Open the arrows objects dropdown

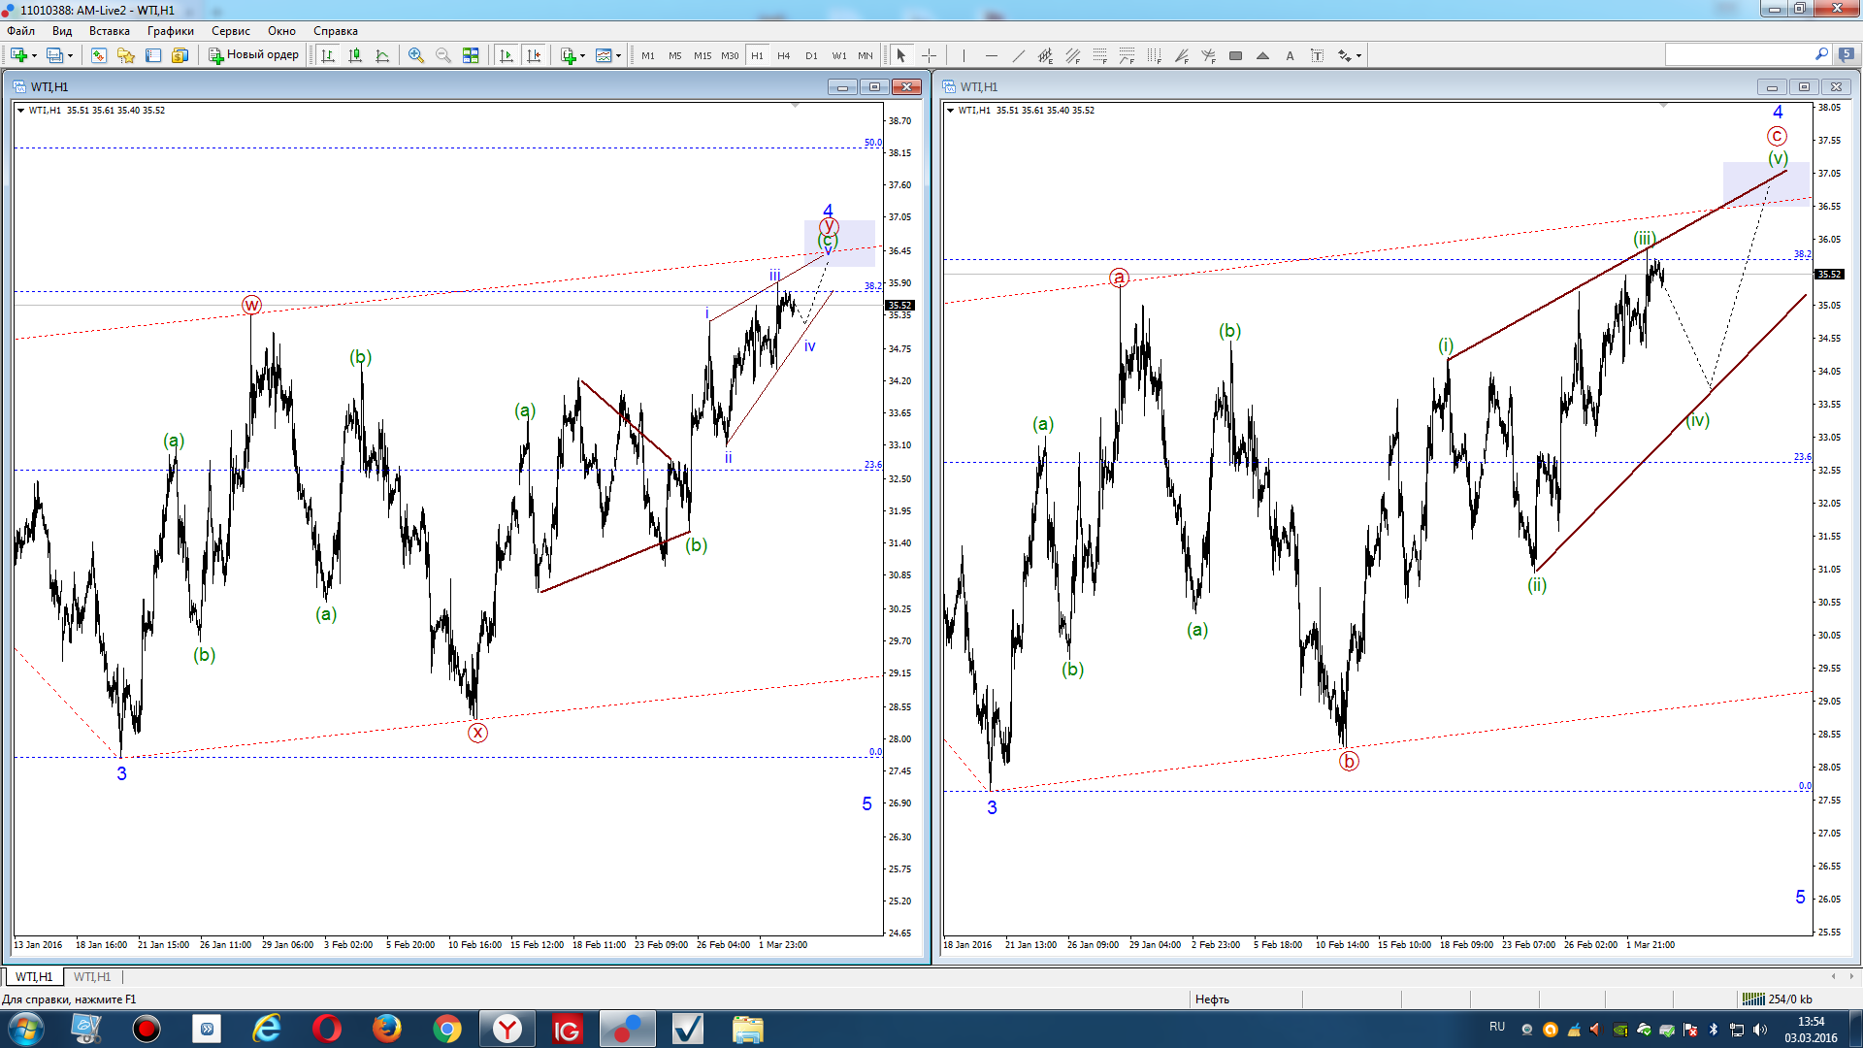1358,55
